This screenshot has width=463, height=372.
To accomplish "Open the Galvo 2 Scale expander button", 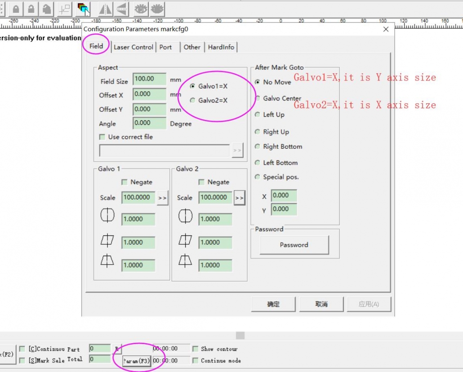I will pyautogui.click(x=239, y=198).
